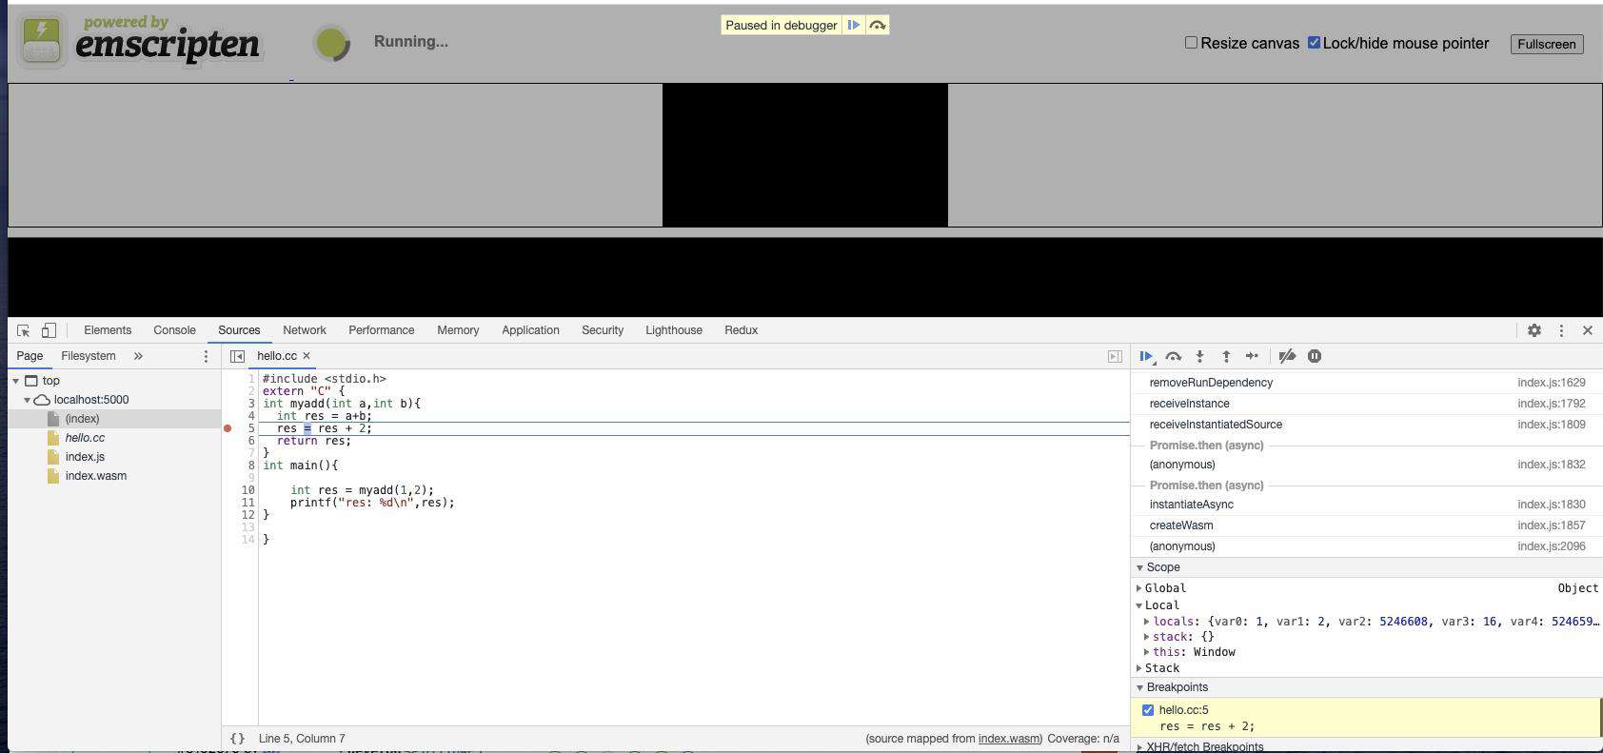This screenshot has width=1603, height=753.
Task: Collapse the localhost:5000 tree node
Action: click(x=28, y=400)
